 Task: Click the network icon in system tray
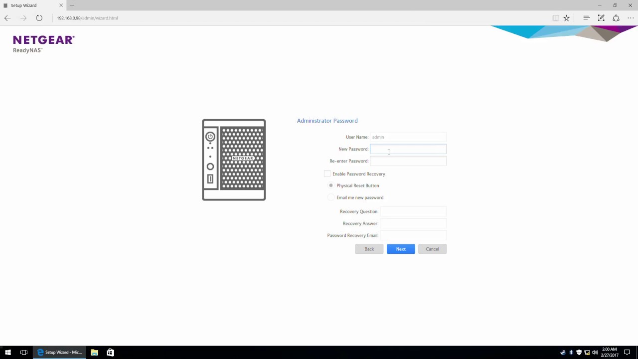point(587,353)
